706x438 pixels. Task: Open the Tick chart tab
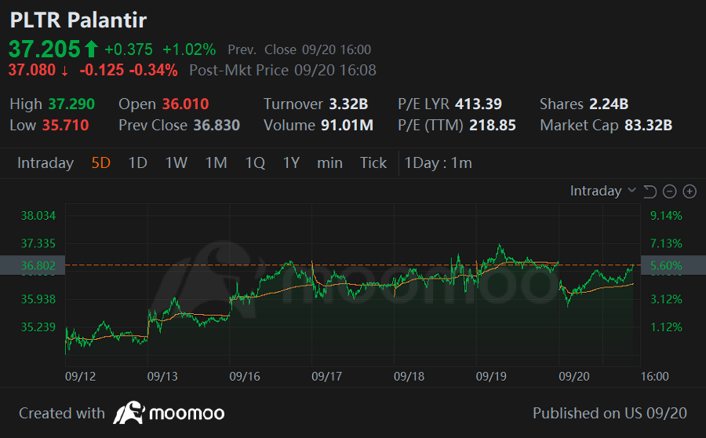[373, 162]
